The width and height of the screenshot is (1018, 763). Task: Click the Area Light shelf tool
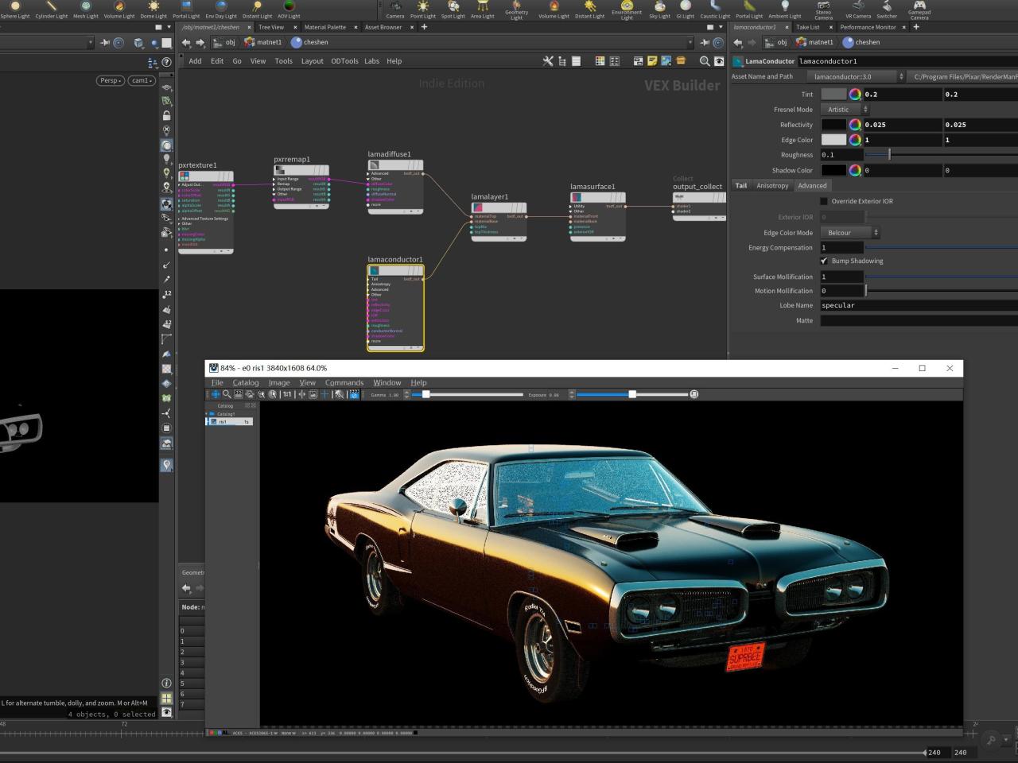[482, 9]
